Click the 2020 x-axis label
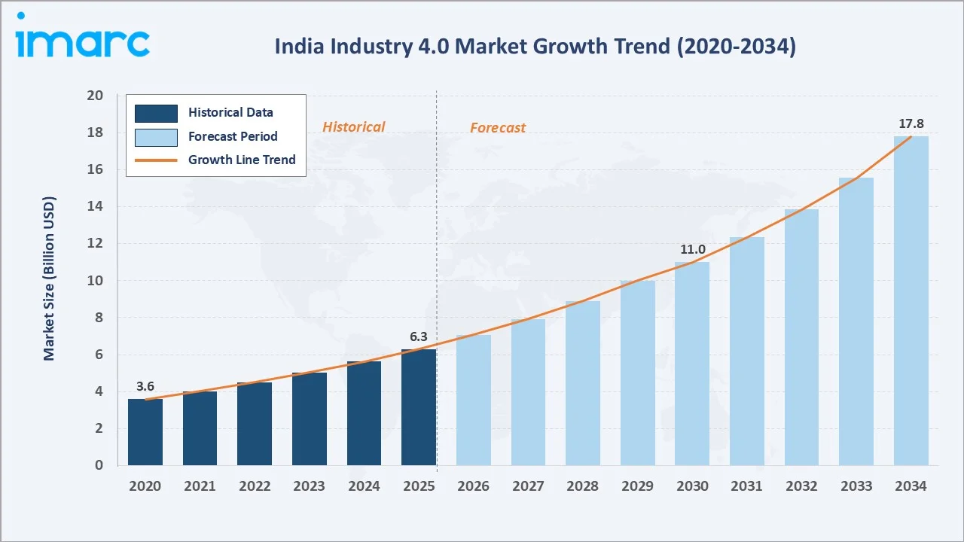 click(145, 486)
